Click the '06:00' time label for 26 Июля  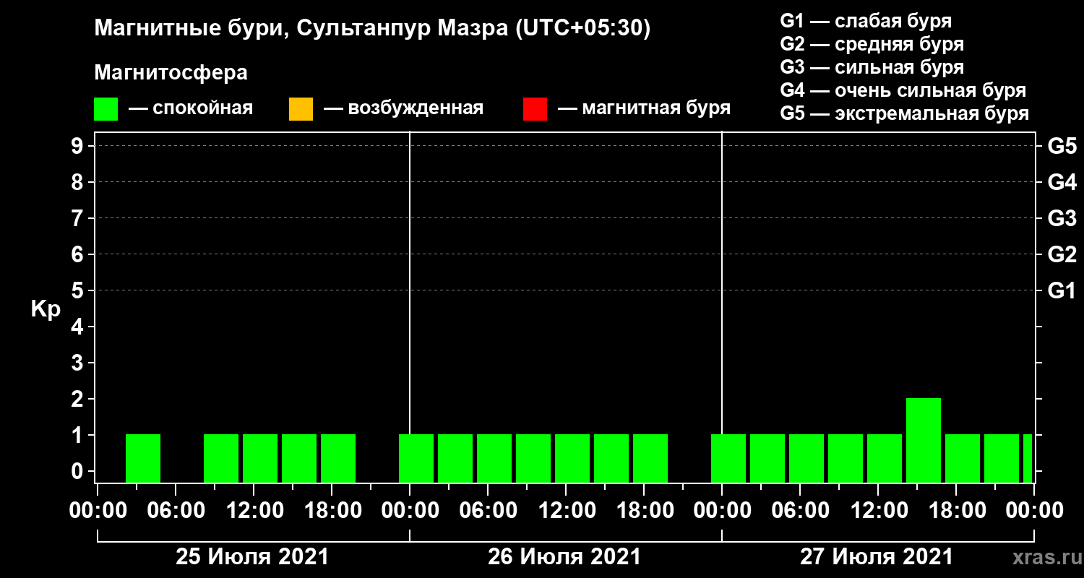488,511
